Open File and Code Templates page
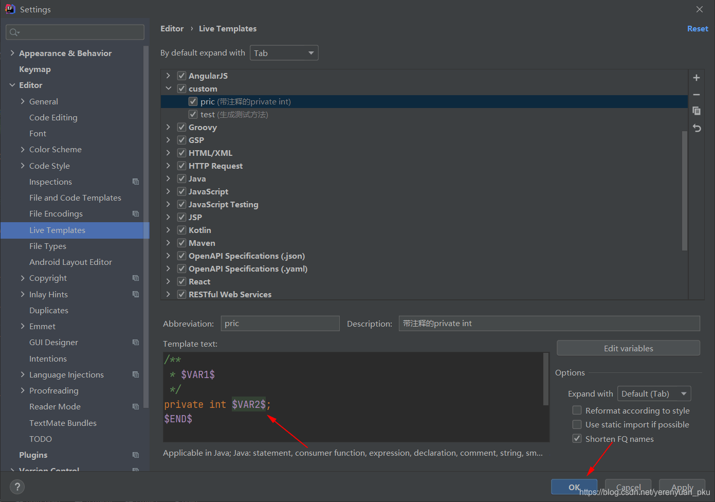This screenshot has height=502, width=715. point(75,198)
